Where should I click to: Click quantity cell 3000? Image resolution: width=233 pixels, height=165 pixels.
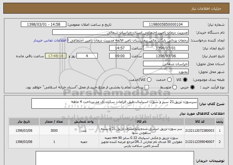point(54,130)
